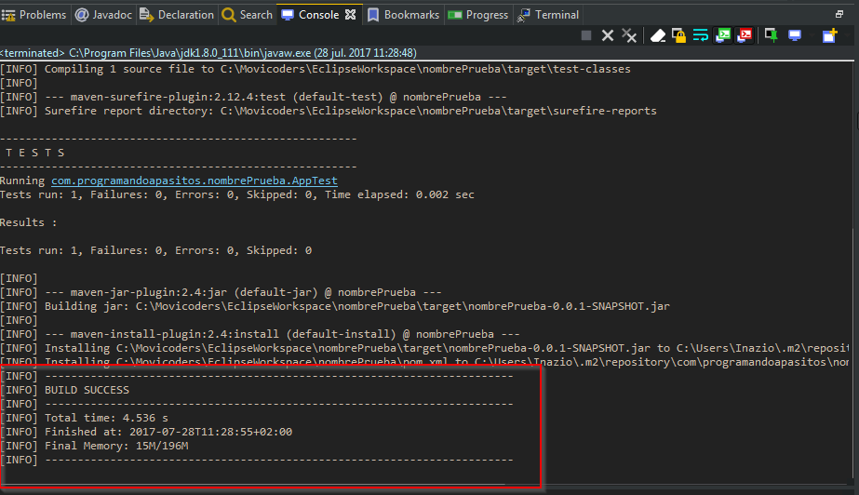The image size is (859, 495).
Task: Click Remove All Terminated Launches double-X icon
Action: point(629,35)
